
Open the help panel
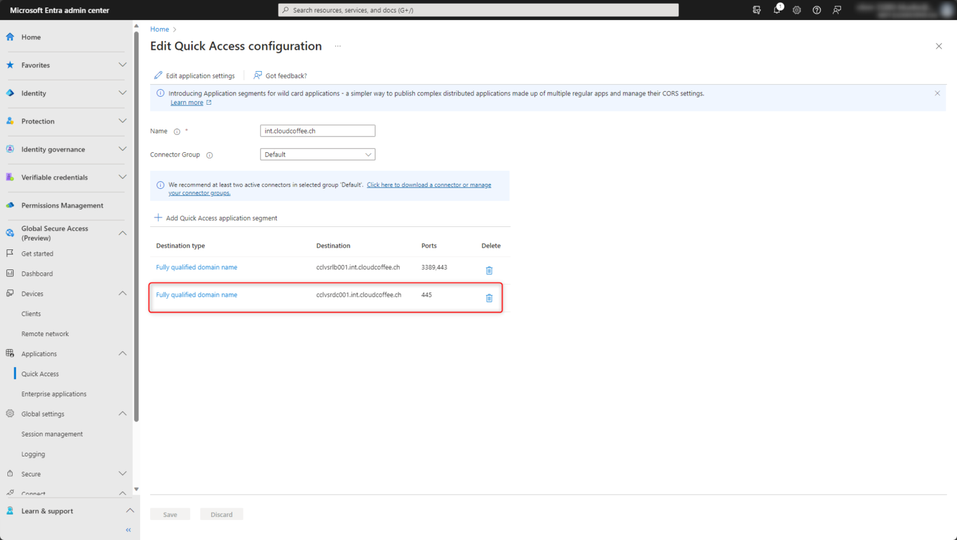[816, 10]
